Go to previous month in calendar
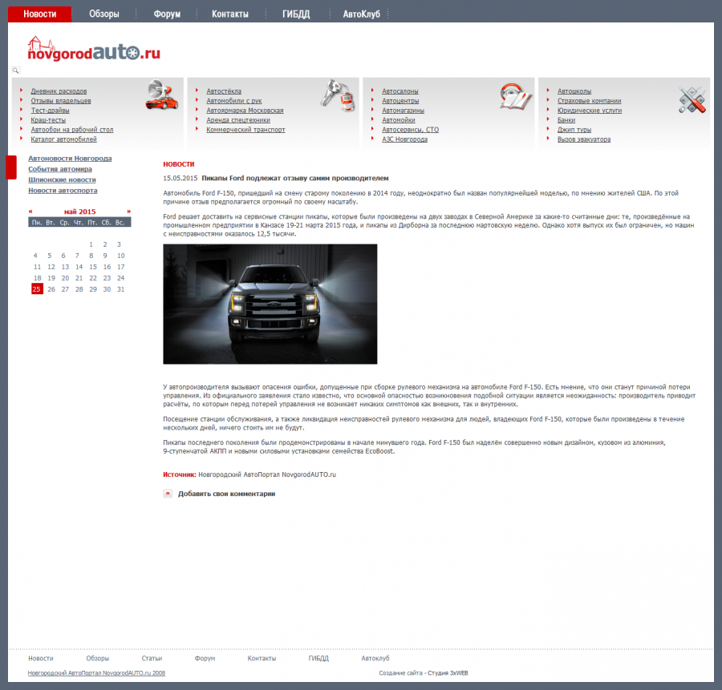 30,212
